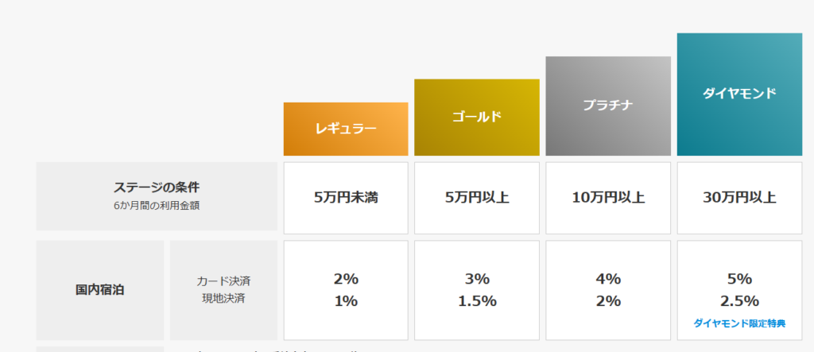Click the 5万円未満 condition cell

click(x=346, y=198)
